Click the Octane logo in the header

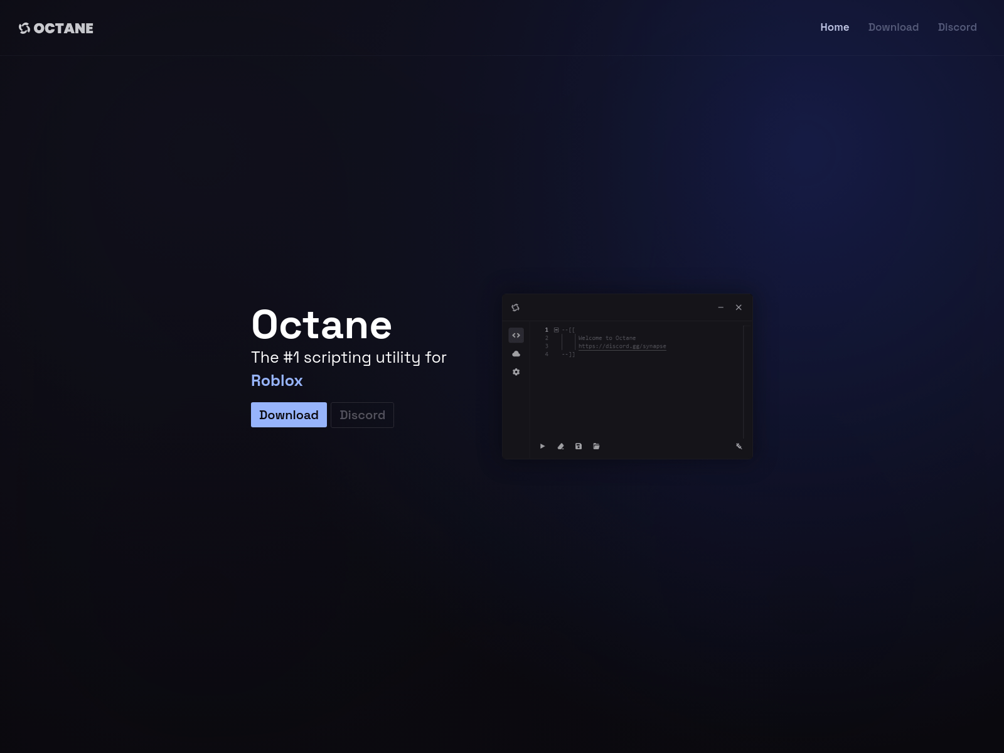(x=56, y=28)
